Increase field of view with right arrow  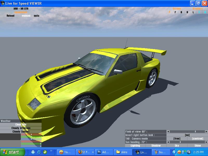tap(206, 132)
